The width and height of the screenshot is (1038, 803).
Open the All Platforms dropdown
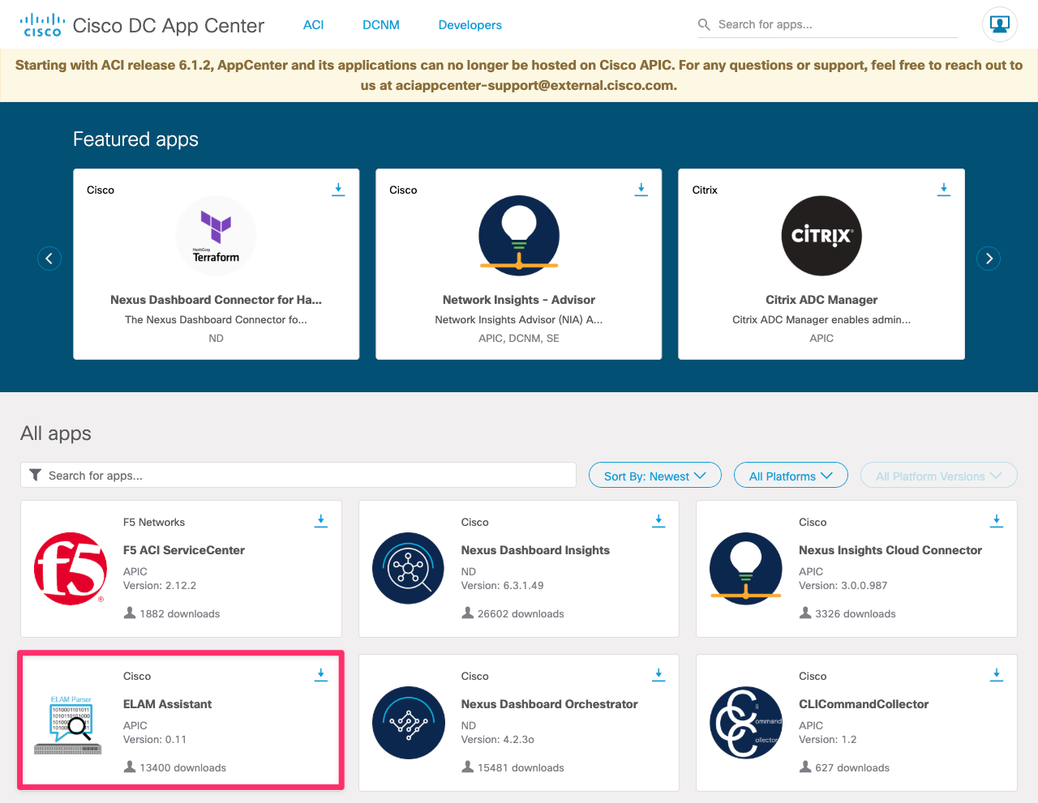click(x=791, y=476)
